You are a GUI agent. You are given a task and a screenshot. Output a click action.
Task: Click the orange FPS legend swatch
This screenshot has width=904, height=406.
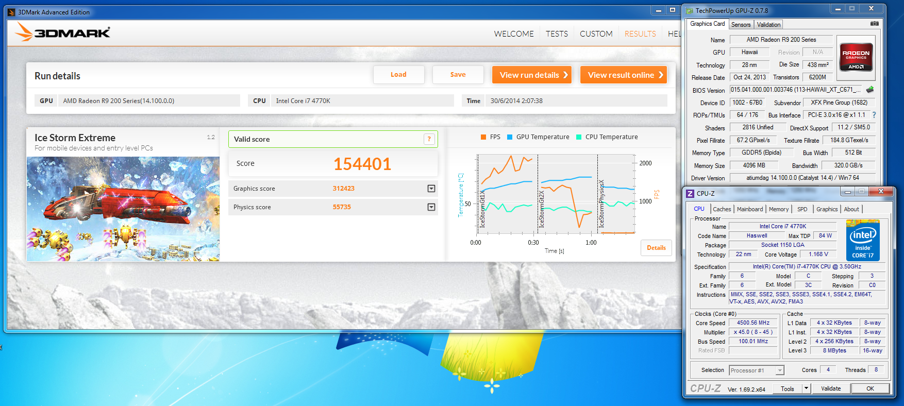[x=483, y=137]
